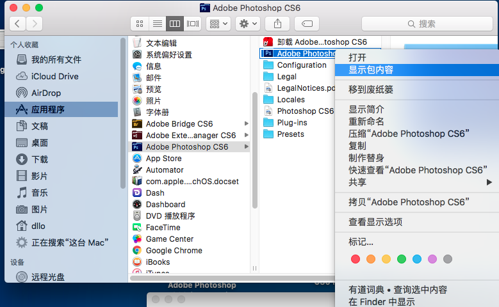Screen dimensions: 499x307
Task: Open the Plug-ins folder
Action: pos(298,122)
